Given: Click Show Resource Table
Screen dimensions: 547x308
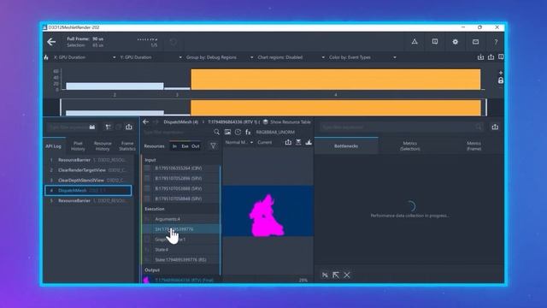Looking at the screenshot, I should [286, 121].
